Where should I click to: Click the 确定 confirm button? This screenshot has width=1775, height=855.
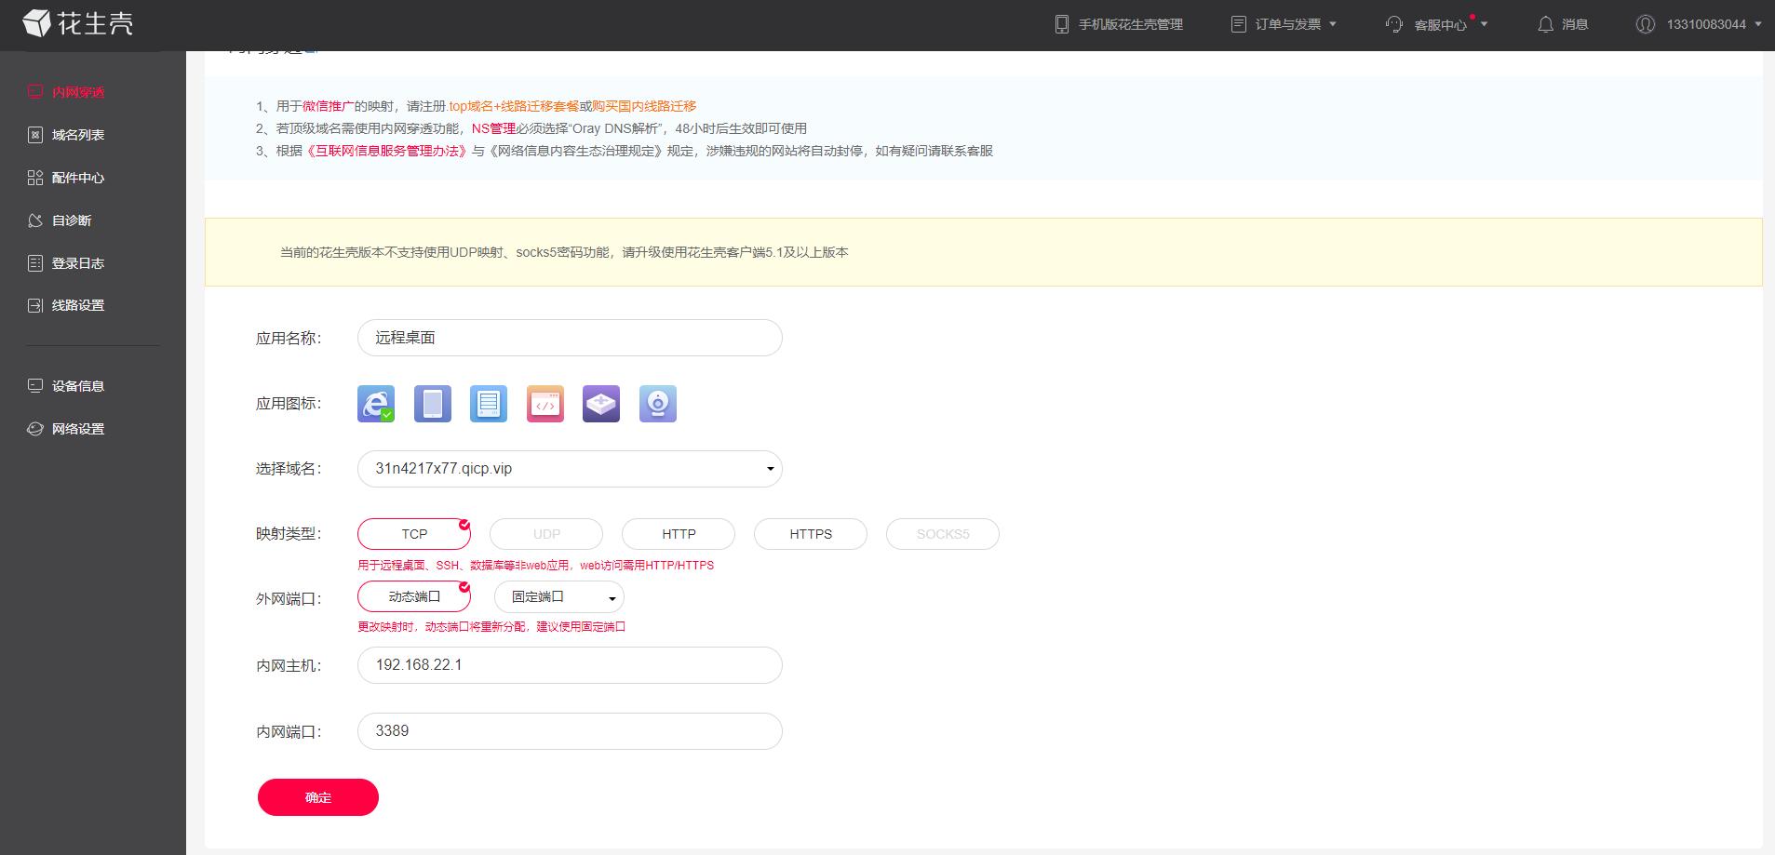(x=317, y=796)
